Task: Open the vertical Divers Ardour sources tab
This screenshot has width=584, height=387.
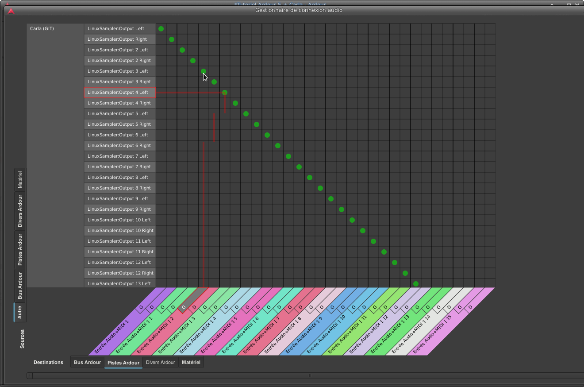Action: pos(20,211)
